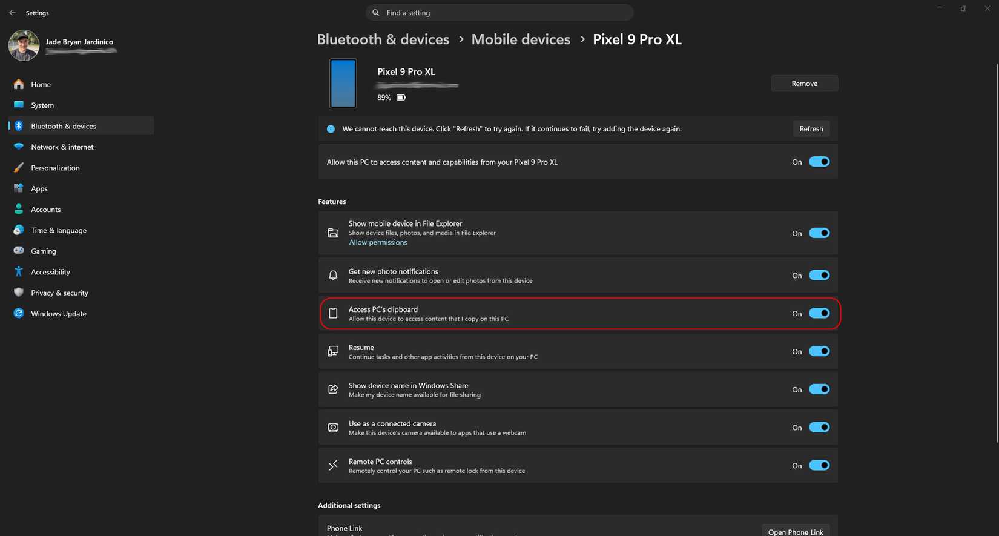Click the battery icon beside 89%
Viewport: 999px width, 536px height.
pyautogui.click(x=401, y=98)
